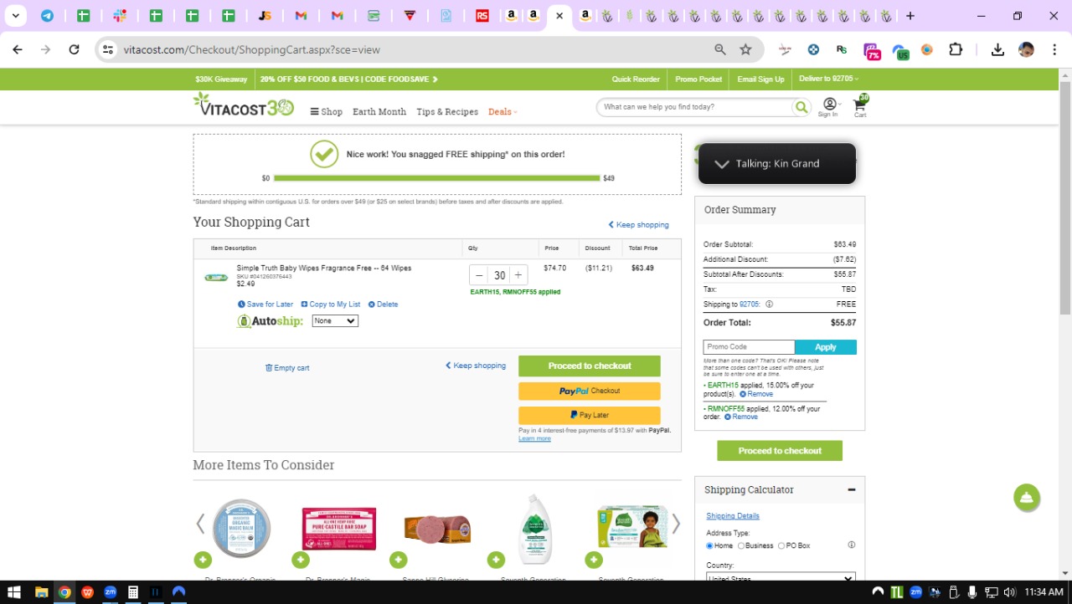1072x604 pixels.
Task: Switch to the Slack browser tab
Action: tap(119, 16)
